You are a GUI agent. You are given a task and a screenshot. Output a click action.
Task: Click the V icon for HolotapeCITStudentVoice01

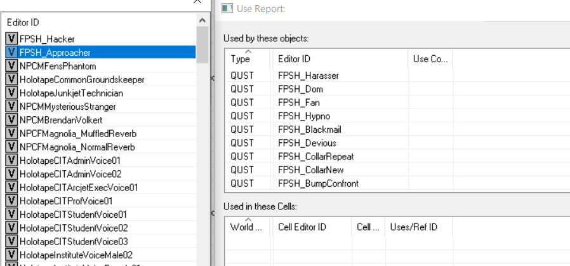[x=11, y=214]
